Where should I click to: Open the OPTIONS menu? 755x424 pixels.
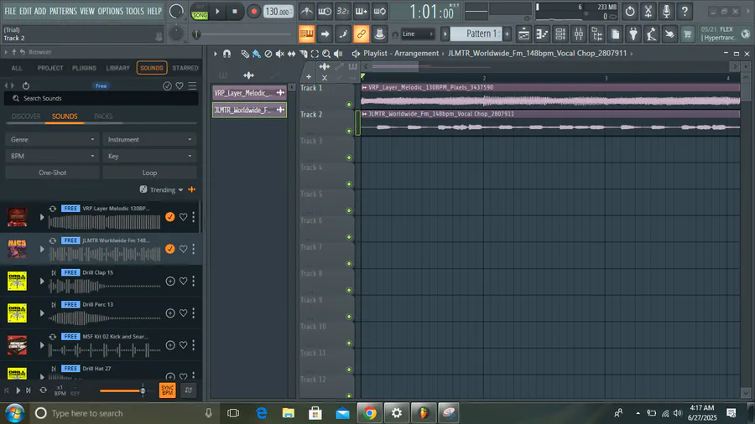[x=111, y=11]
